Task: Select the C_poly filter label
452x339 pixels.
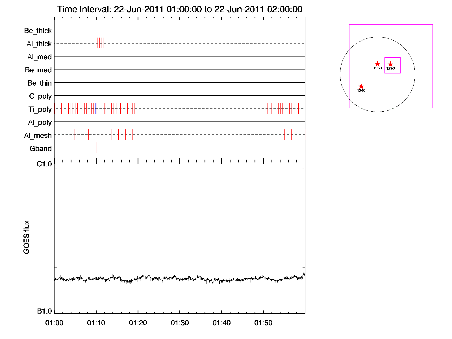Action: (x=40, y=96)
